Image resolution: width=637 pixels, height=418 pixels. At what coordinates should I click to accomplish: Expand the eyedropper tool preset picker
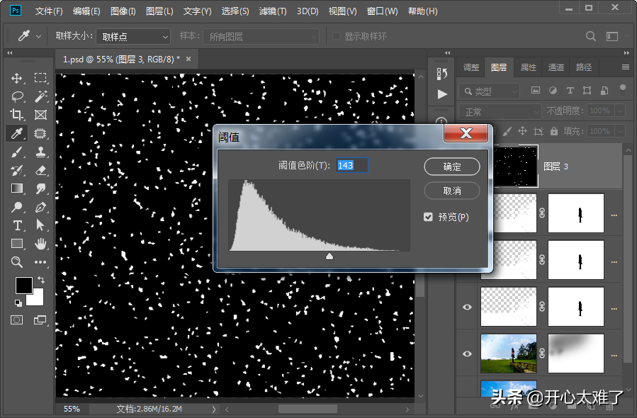pyautogui.click(x=38, y=37)
